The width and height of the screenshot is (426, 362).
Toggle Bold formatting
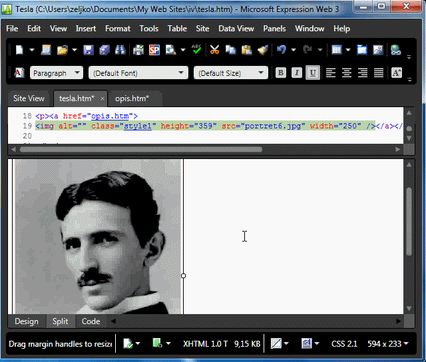281,73
